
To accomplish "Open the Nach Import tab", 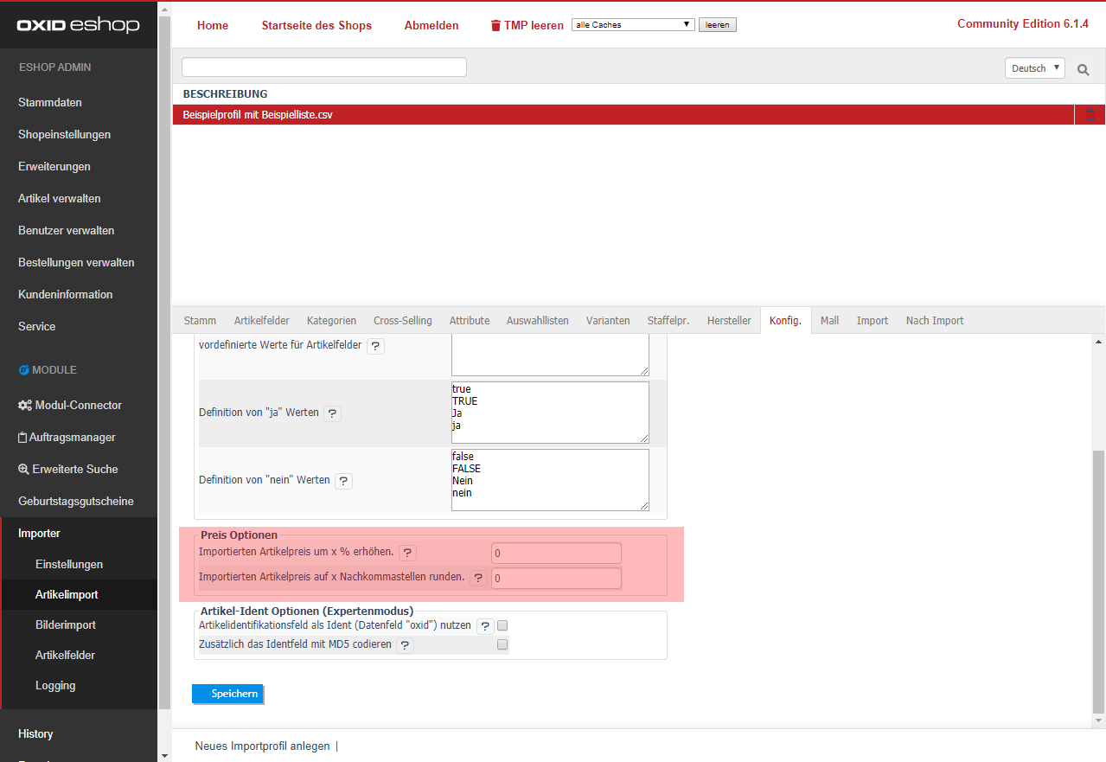I will 934,321.
